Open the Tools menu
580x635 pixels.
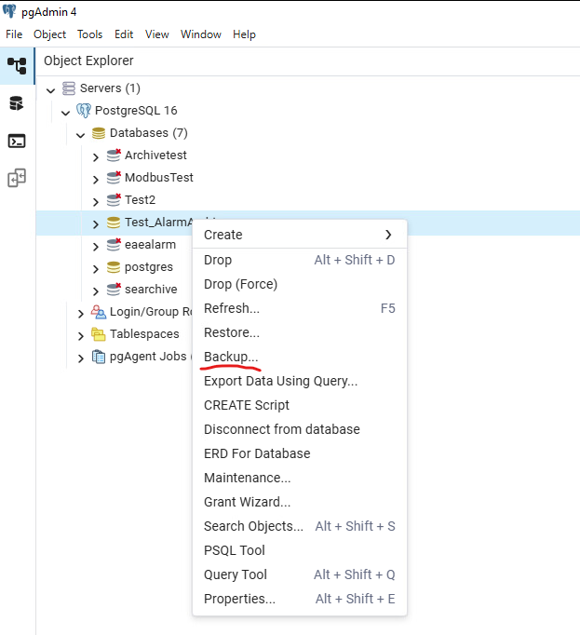[90, 34]
